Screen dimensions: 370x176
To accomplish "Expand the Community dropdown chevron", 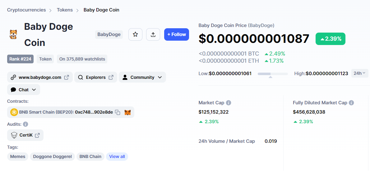I will tap(160, 77).
